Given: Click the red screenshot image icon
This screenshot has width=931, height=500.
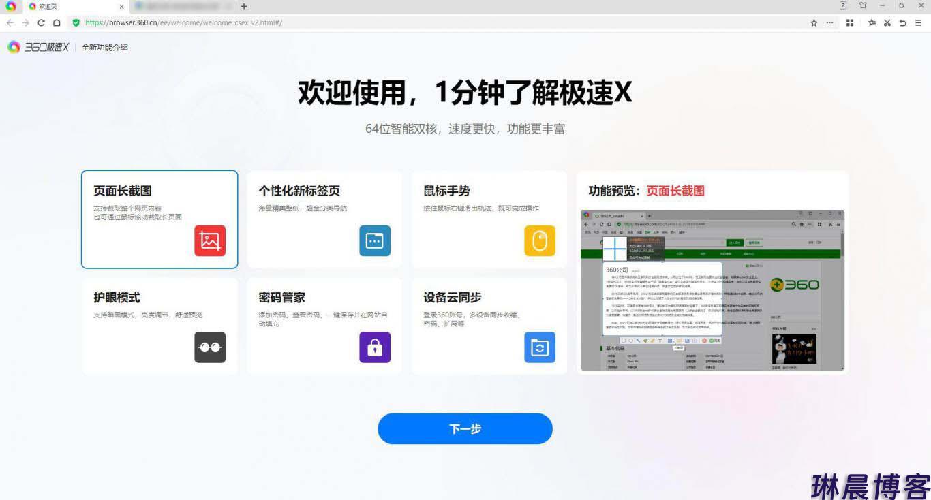Looking at the screenshot, I should (x=210, y=240).
